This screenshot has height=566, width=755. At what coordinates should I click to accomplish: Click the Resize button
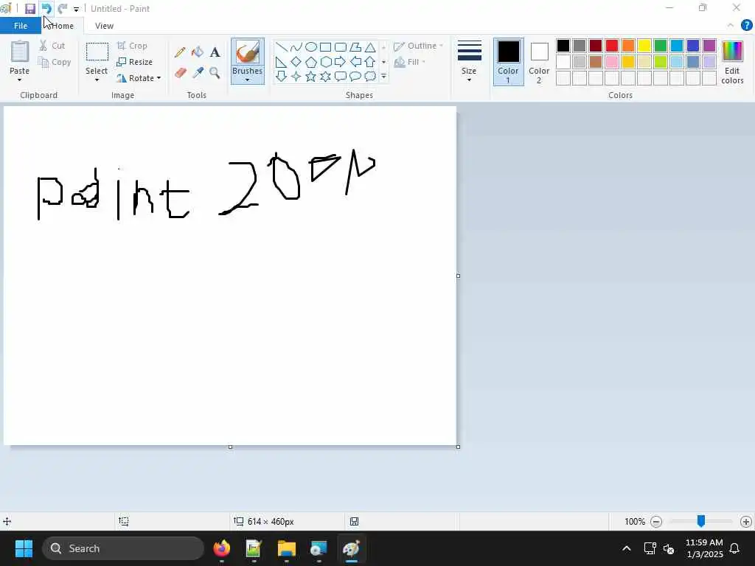click(135, 62)
